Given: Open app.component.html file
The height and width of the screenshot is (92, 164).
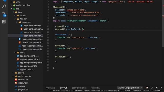Looking at the screenshot, I should [x=30, y=59].
